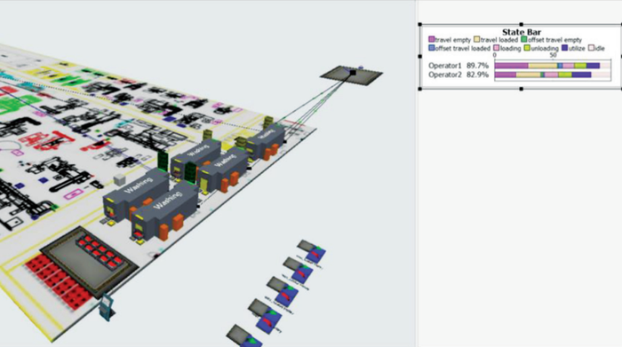Click the small light gray cube near the washers

pyautogui.click(x=119, y=179)
